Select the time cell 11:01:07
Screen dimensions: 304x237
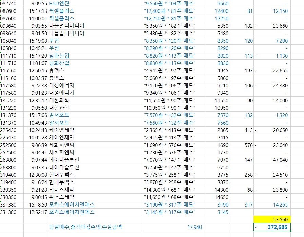point(36,63)
